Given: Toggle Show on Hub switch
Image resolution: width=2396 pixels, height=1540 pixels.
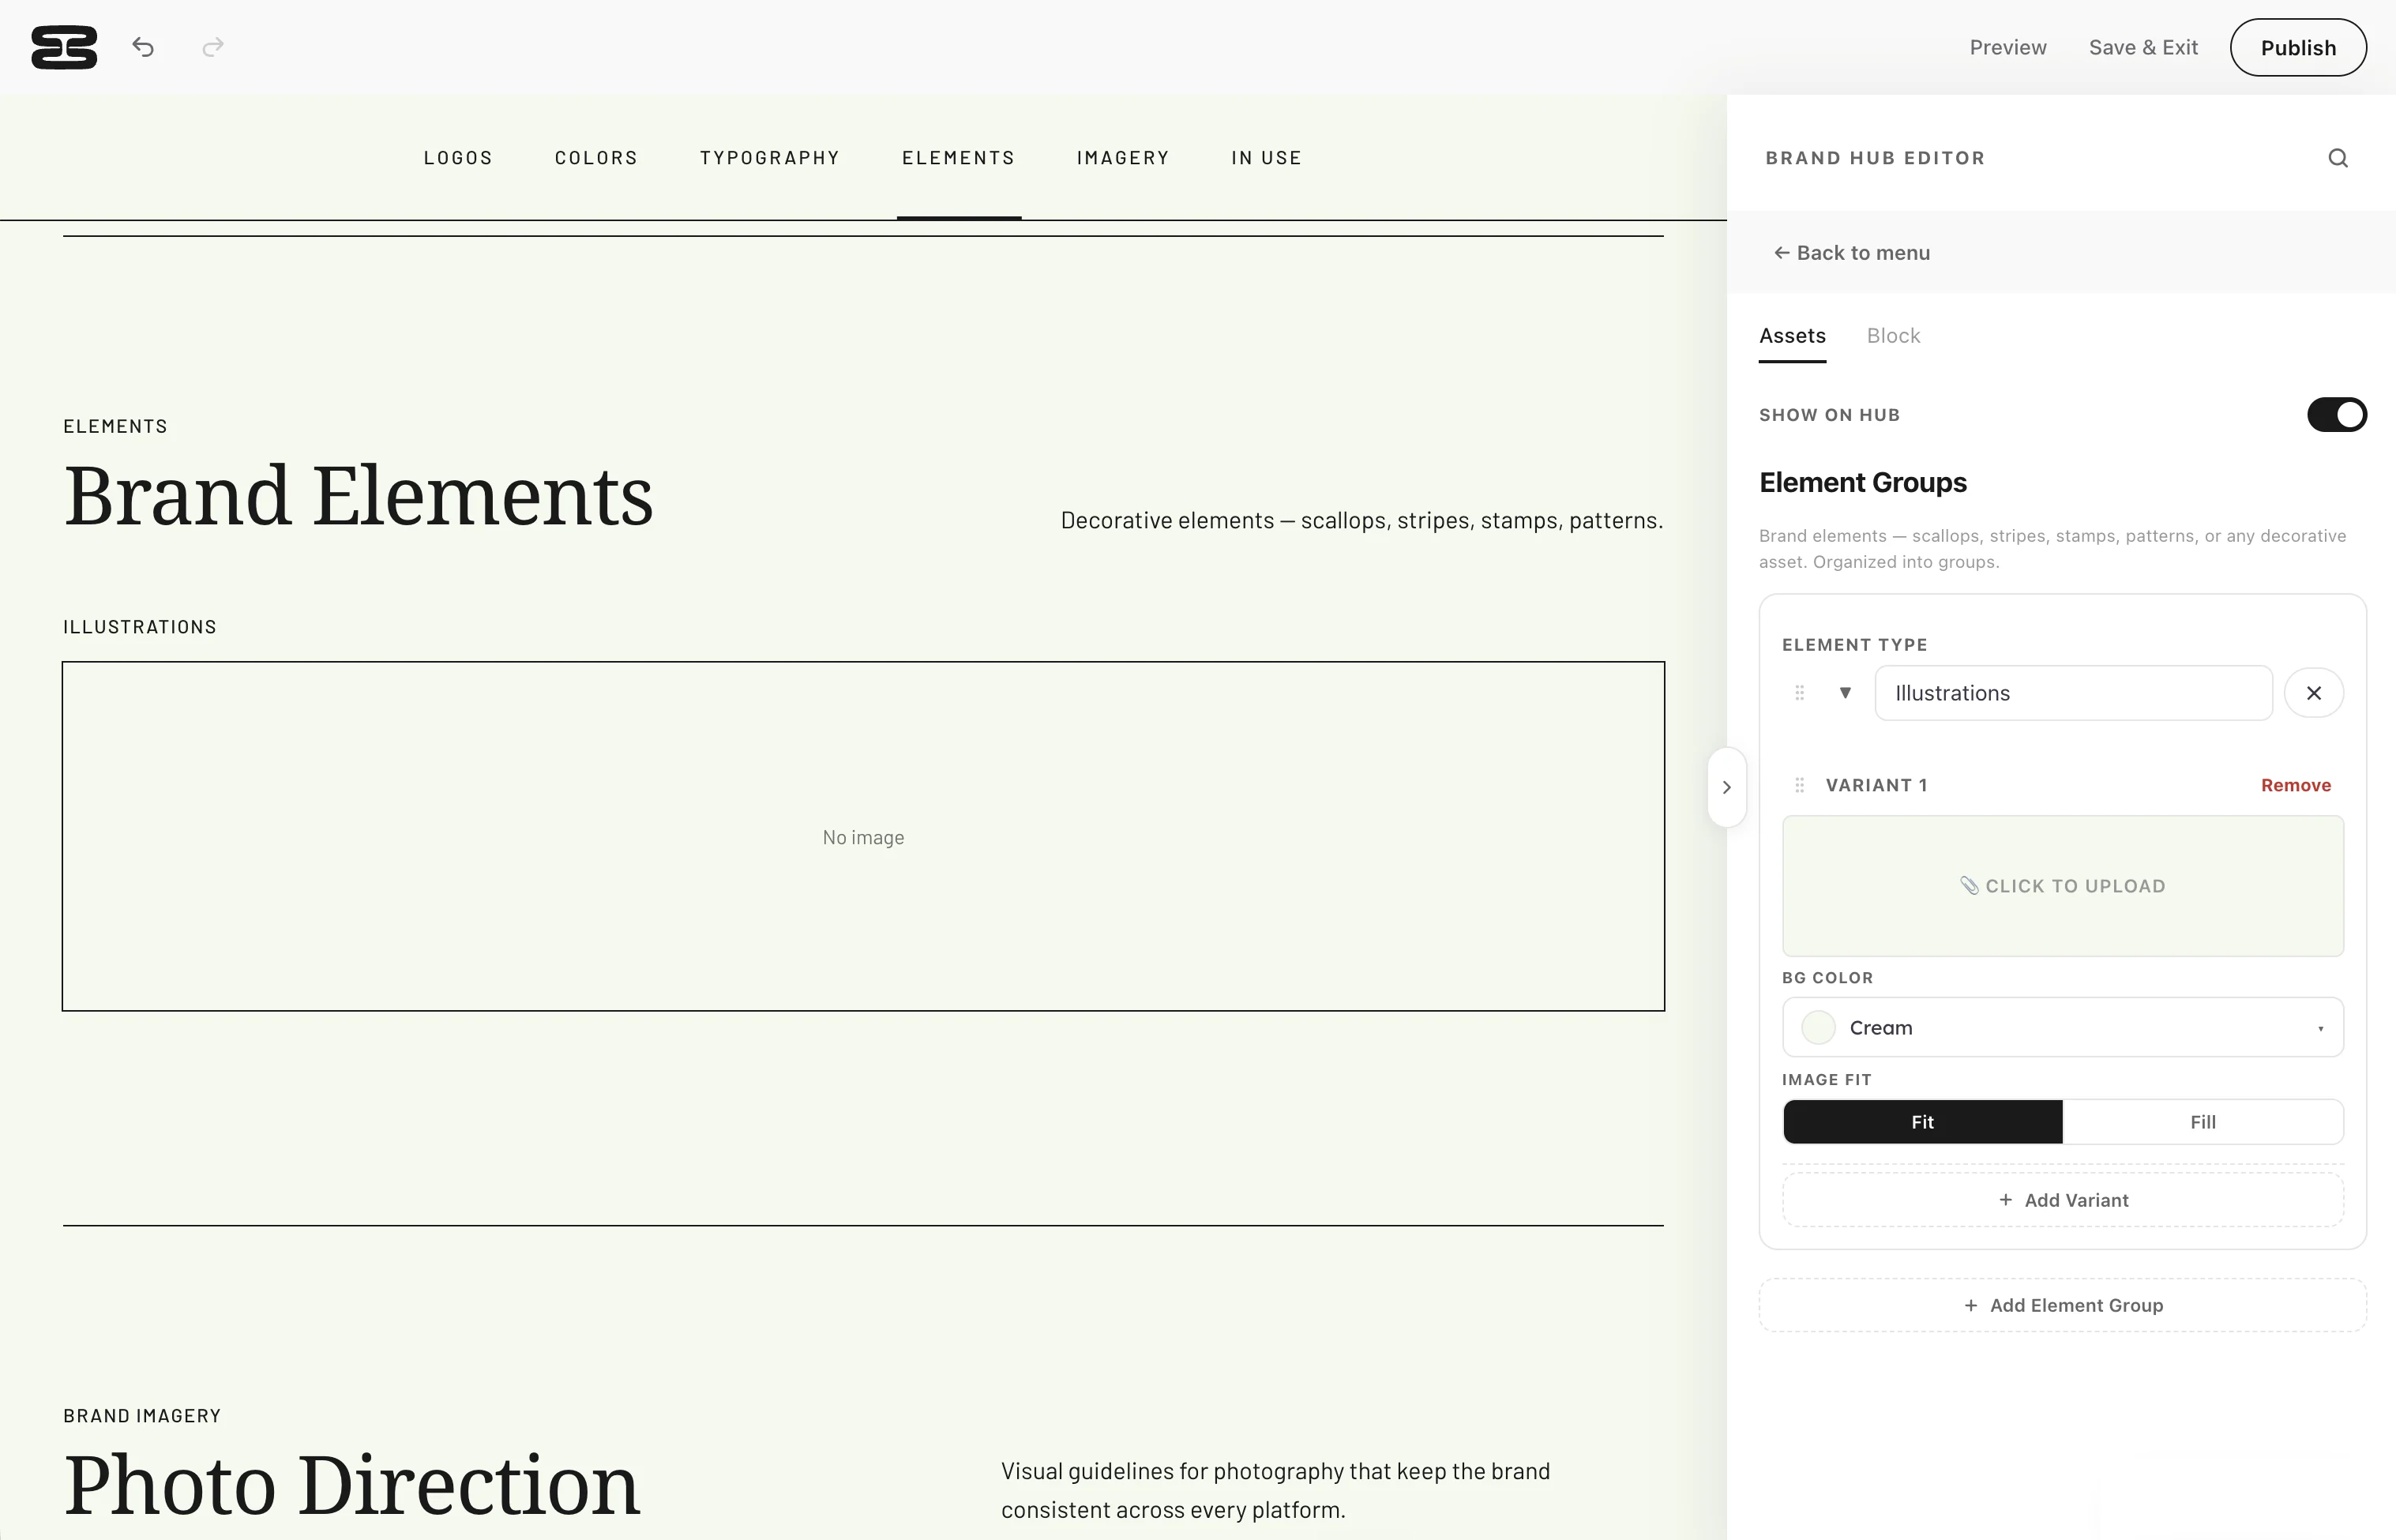Looking at the screenshot, I should (2336, 415).
